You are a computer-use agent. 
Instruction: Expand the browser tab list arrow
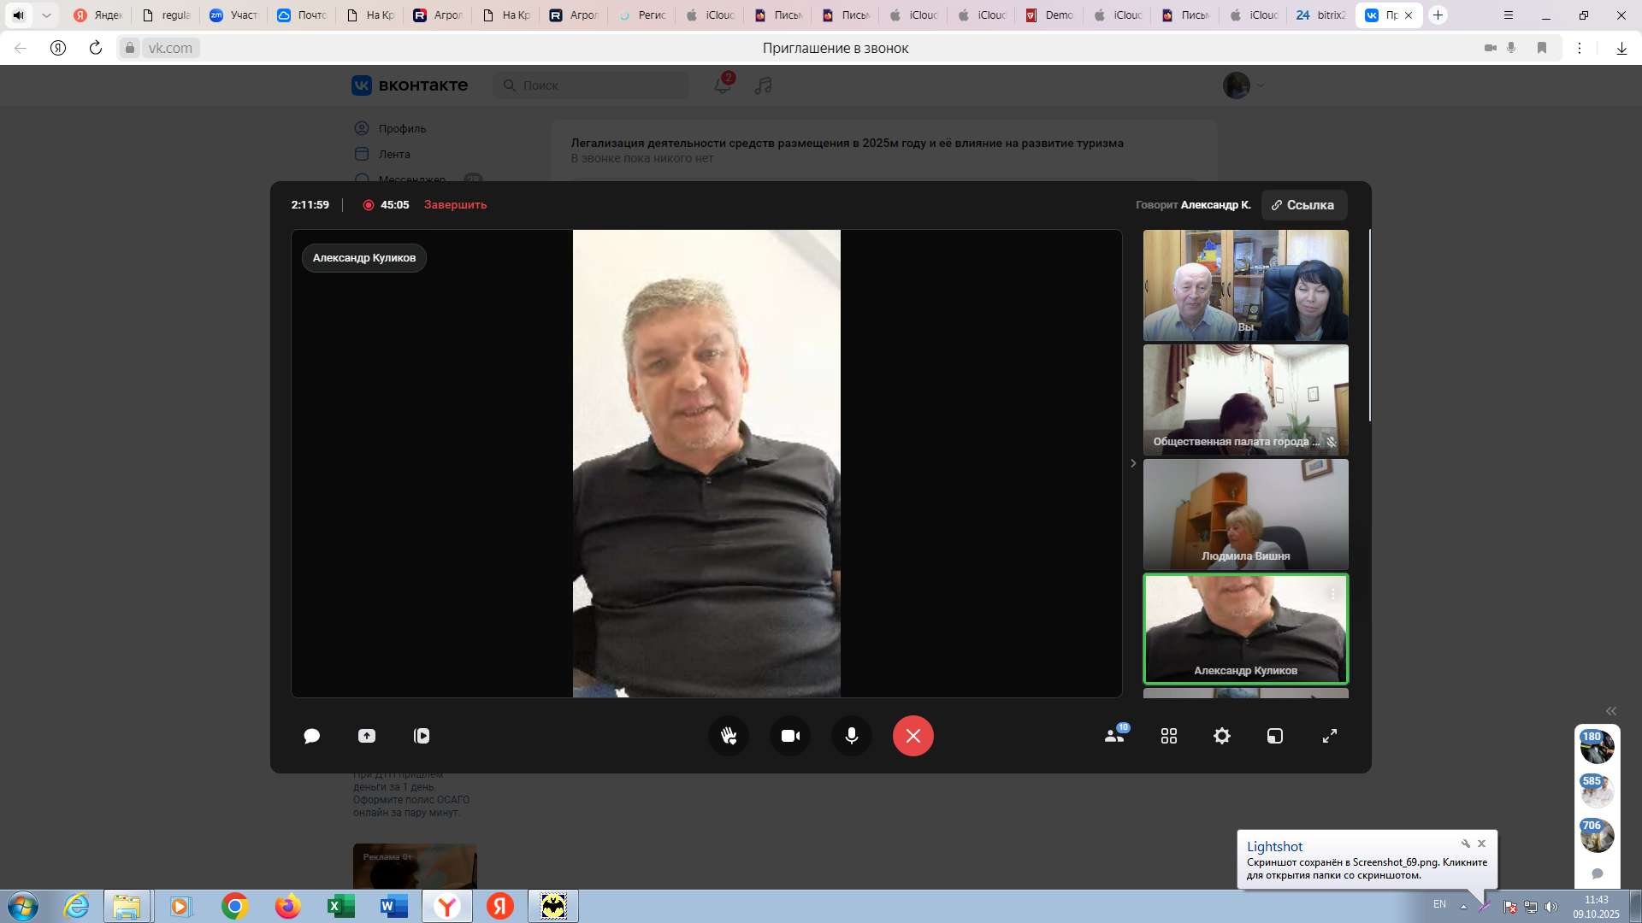click(x=46, y=15)
